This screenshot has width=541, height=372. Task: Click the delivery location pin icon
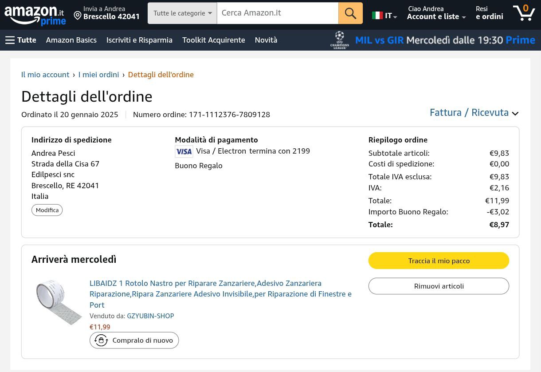(x=78, y=16)
